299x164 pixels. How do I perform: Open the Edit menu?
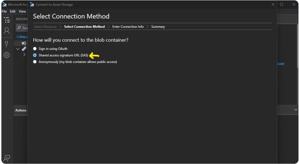pos(13,12)
